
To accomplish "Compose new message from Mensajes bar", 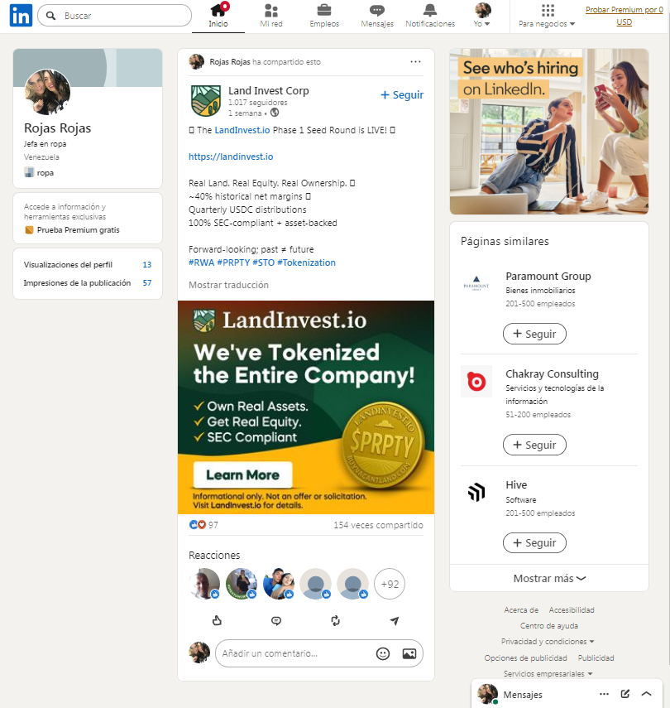I will 625,694.
